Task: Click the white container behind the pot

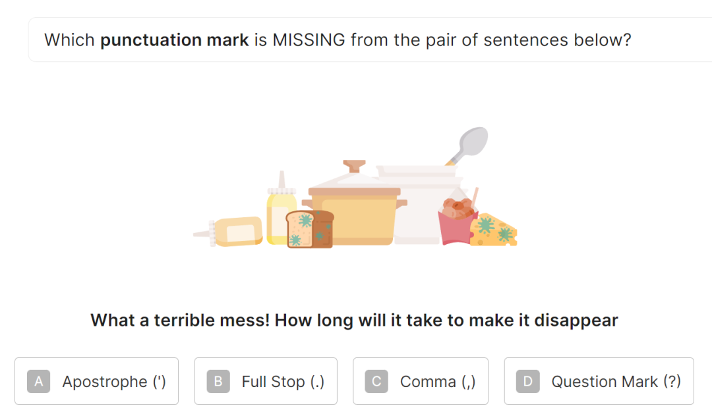Action: coord(420,204)
